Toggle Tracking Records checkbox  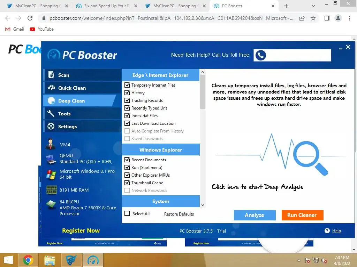point(127,100)
